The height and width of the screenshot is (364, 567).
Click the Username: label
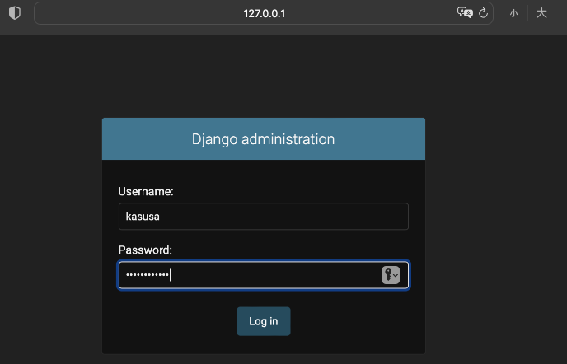(x=146, y=191)
